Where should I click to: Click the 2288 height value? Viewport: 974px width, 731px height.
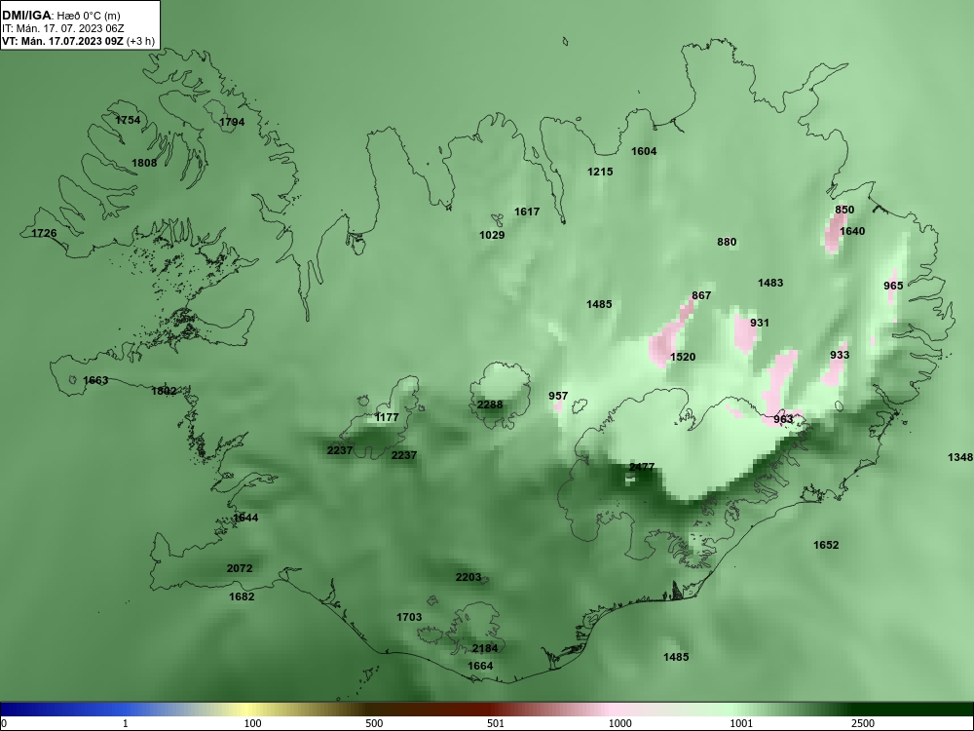pos(490,404)
